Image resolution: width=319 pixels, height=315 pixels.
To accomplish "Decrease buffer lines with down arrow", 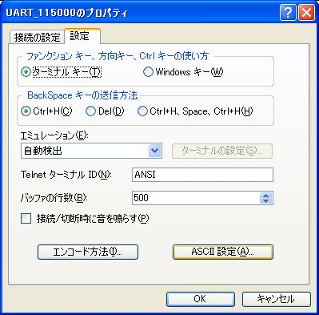I will (x=265, y=201).
